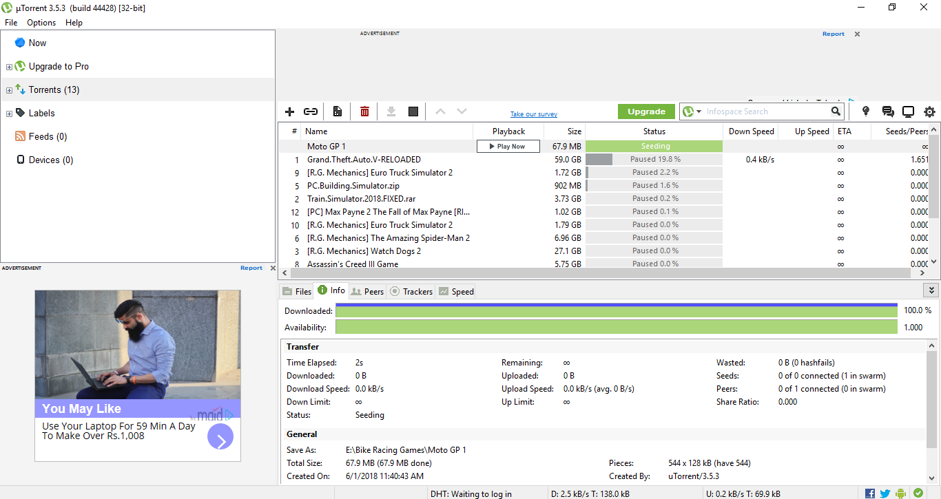Click Report link on top advertisement
Image resolution: width=941 pixels, height=499 pixels.
tap(833, 34)
